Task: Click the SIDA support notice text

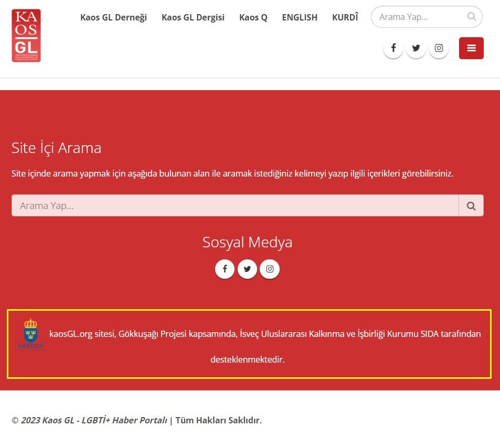Action: click(265, 334)
